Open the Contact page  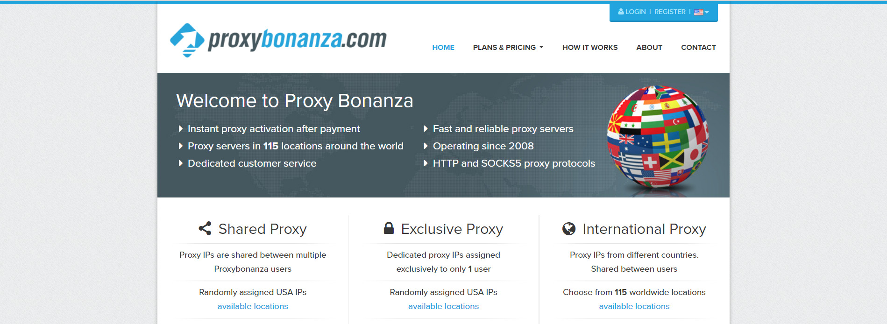tap(698, 48)
